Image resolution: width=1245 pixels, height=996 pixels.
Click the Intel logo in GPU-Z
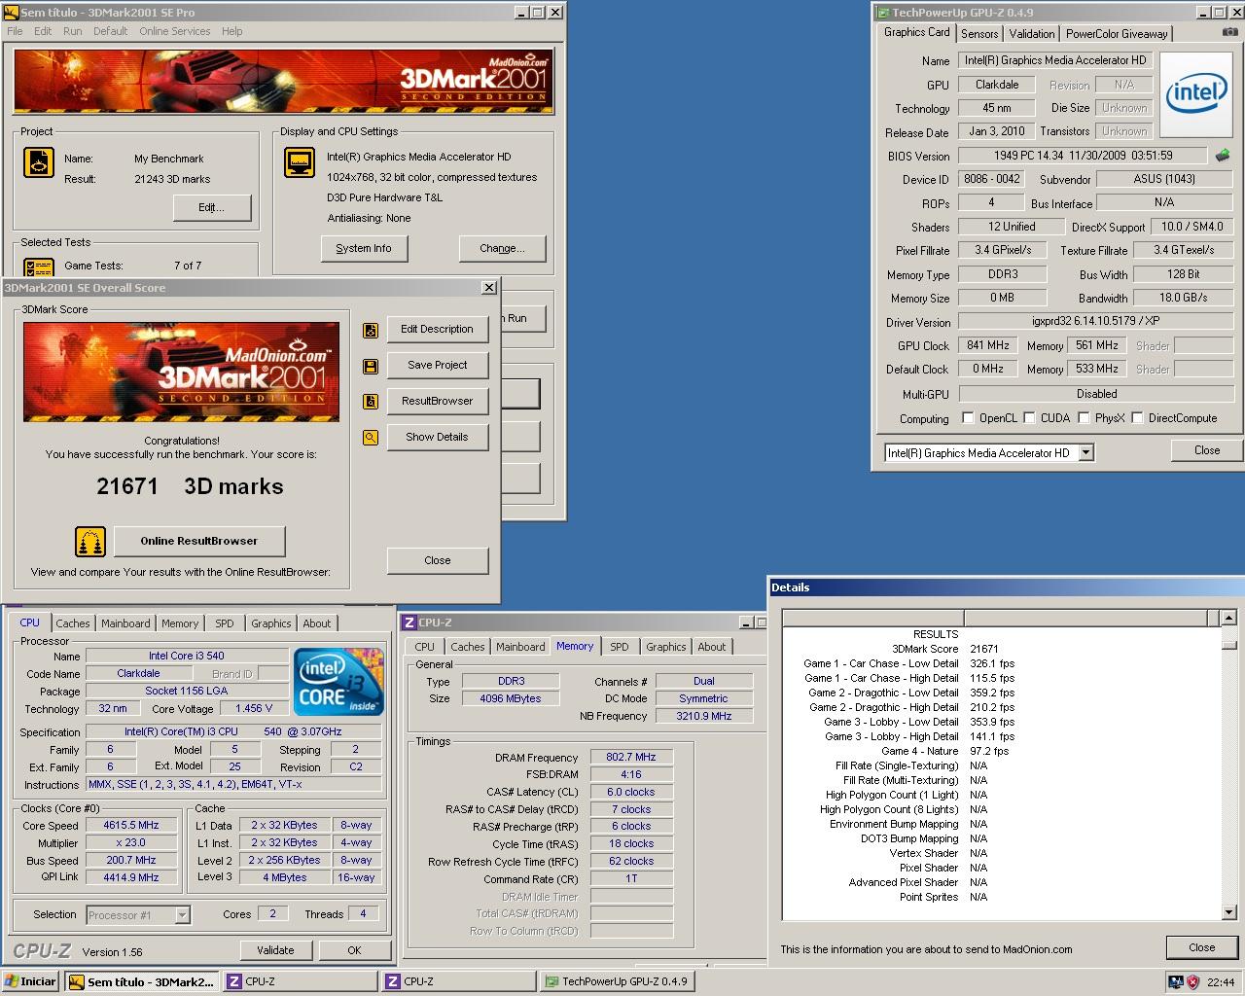[x=1196, y=93]
